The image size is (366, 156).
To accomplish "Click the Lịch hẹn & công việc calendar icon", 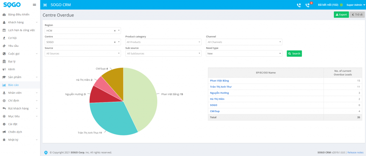I will pos(4,30).
